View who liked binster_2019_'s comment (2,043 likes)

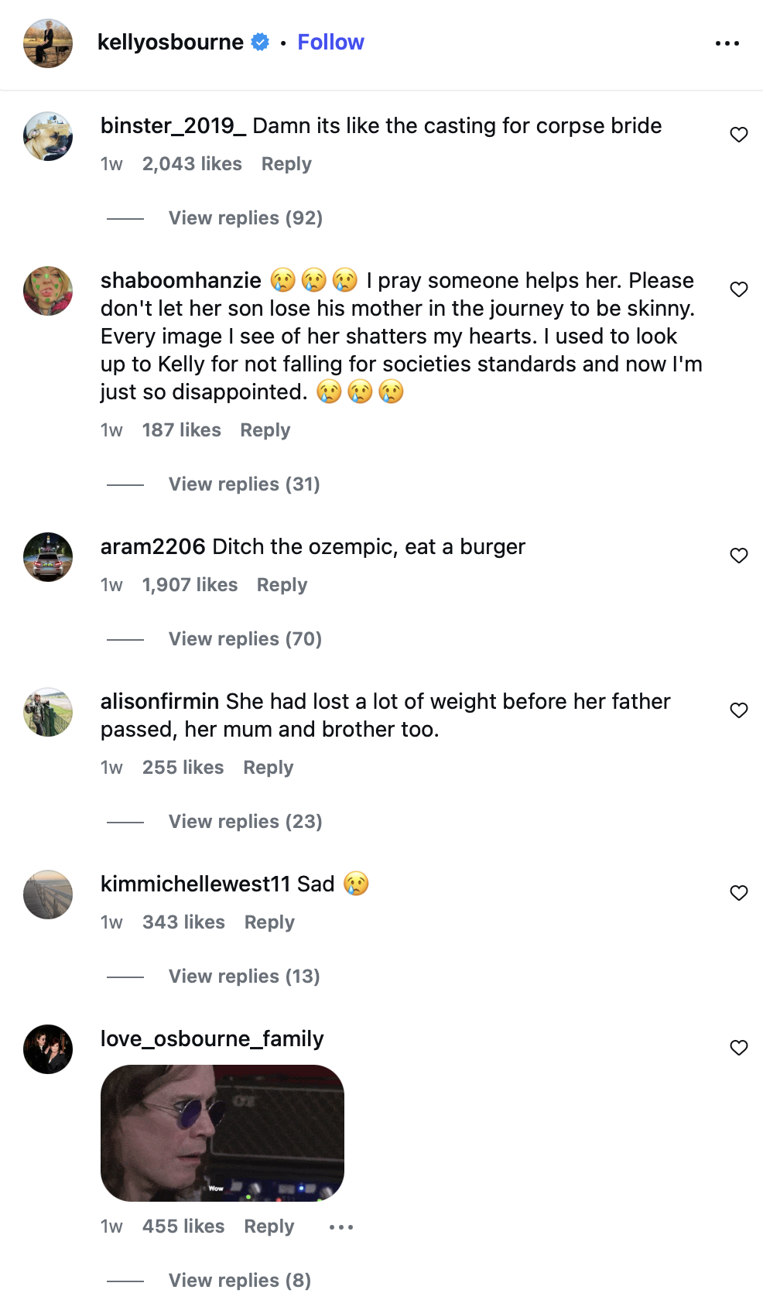[192, 164]
